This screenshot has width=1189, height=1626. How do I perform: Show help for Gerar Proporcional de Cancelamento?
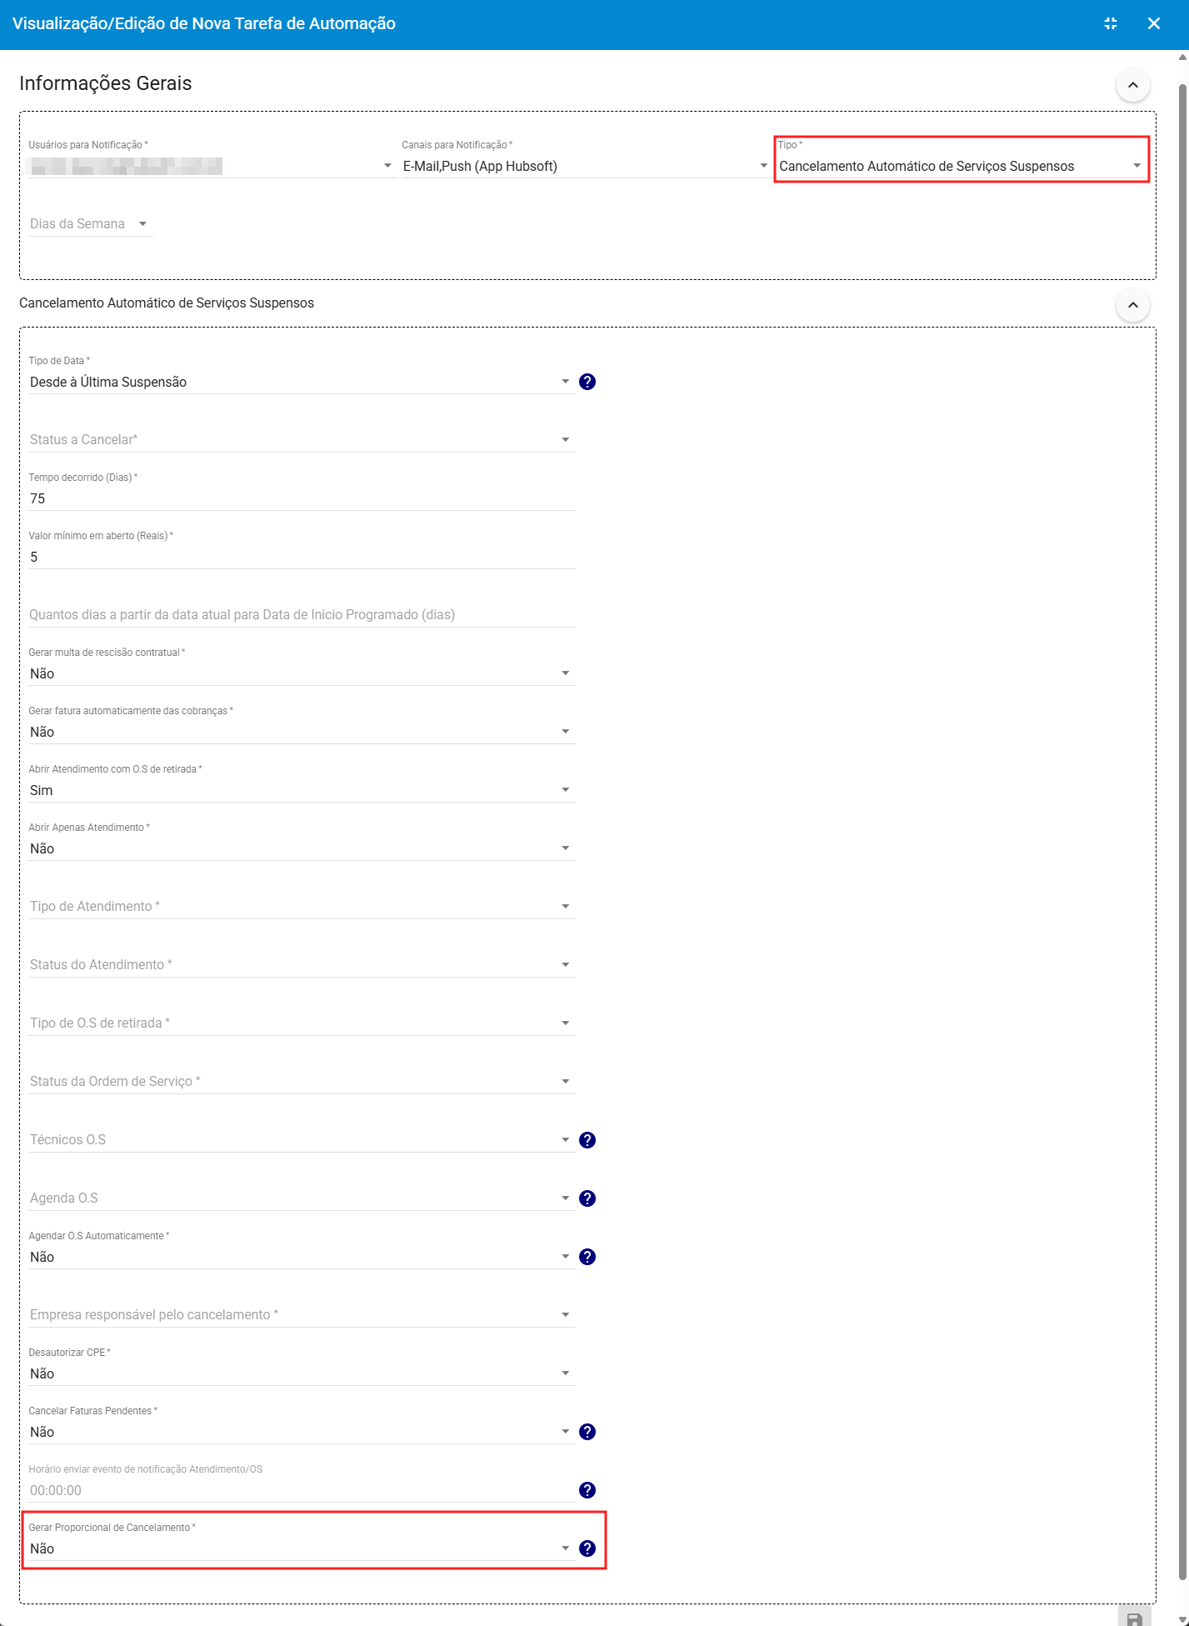pyautogui.click(x=587, y=1548)
